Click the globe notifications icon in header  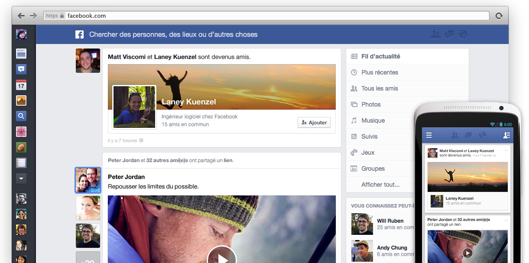[463, 34]
